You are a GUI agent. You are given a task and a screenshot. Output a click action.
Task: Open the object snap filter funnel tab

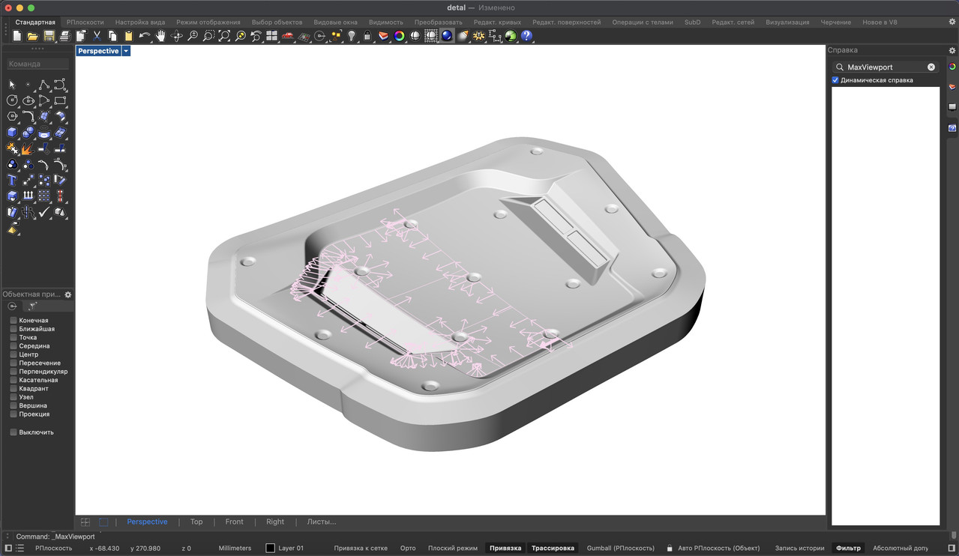[31, 306]
